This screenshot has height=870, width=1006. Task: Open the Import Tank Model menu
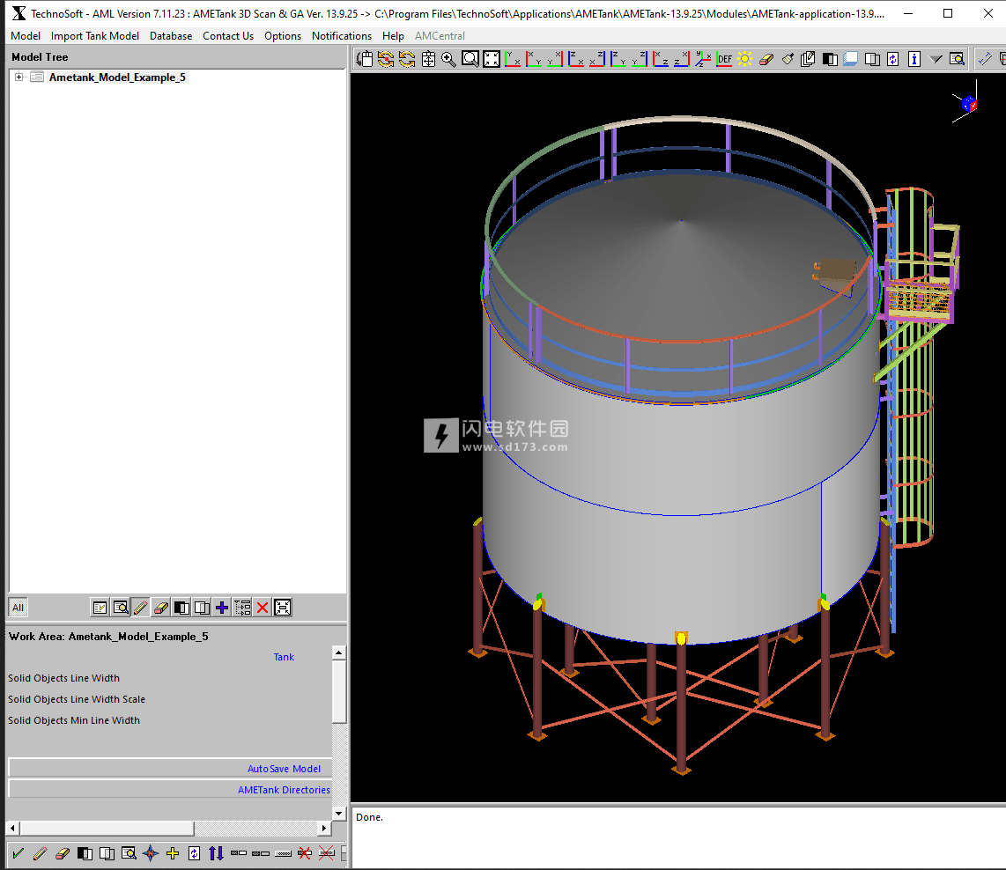click(x=95, y=36)
